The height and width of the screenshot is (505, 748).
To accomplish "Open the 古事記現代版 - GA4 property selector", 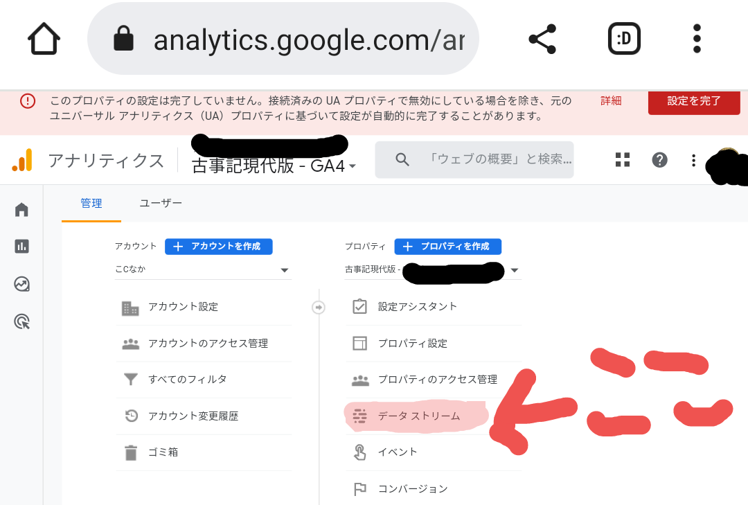I will 274,166.
